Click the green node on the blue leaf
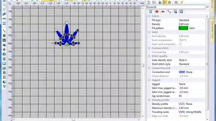216x121 pixels. click(x=67, y=44)
